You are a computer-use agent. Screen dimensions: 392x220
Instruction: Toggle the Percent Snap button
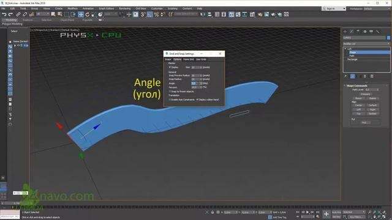pyautogui.click(x=156, y=15)
